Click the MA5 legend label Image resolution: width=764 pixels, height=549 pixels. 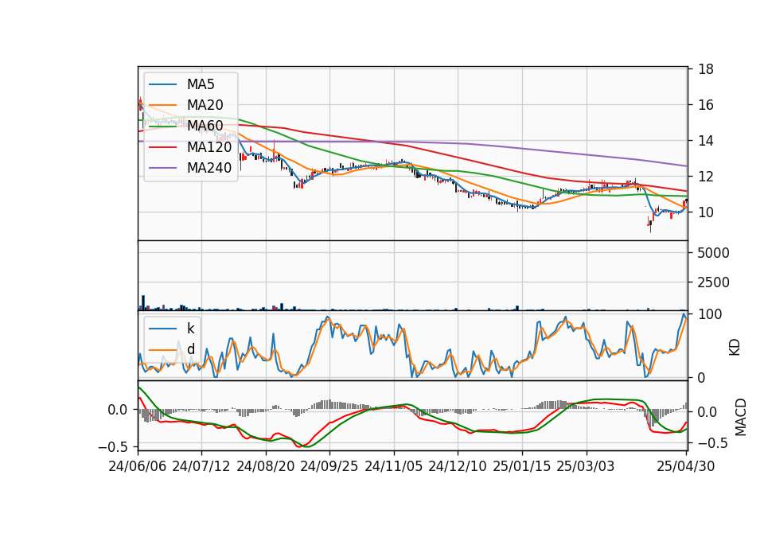[201, 84]
